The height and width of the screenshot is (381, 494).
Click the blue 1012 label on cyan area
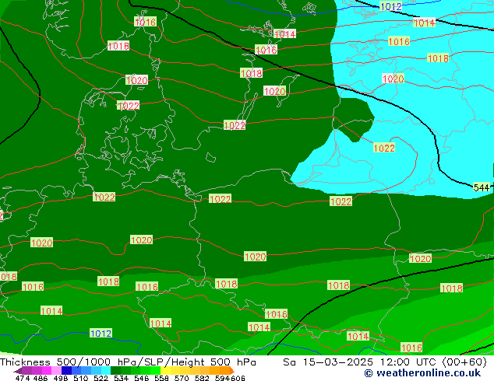390,6
